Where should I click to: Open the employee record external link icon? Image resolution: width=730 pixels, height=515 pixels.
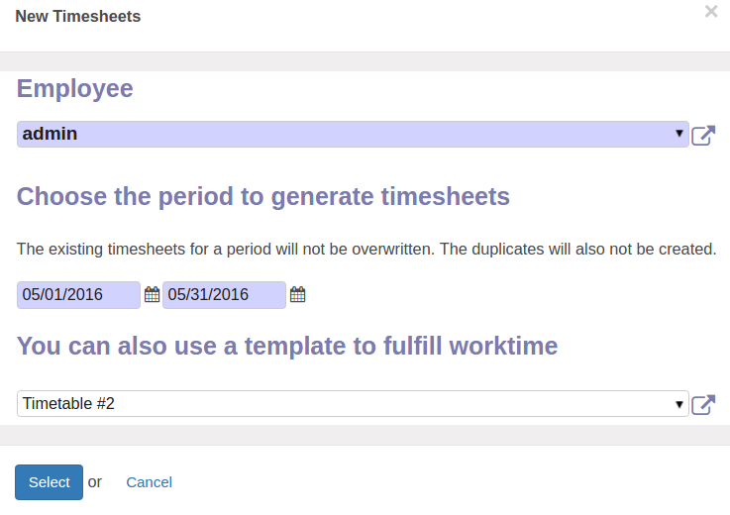pos(703,135)
